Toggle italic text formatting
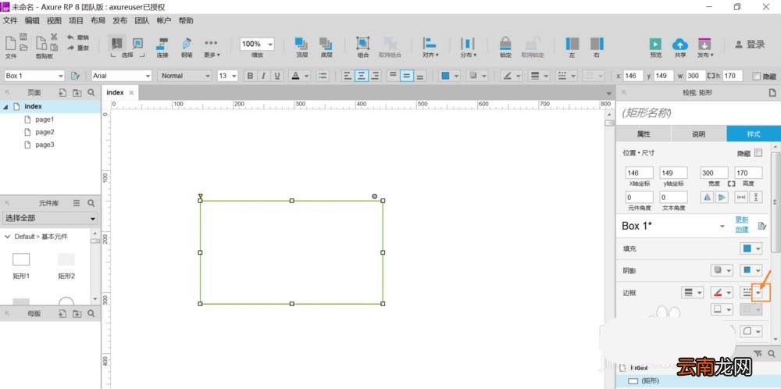Viewport: 781px width, 389px height. [263, 76]
